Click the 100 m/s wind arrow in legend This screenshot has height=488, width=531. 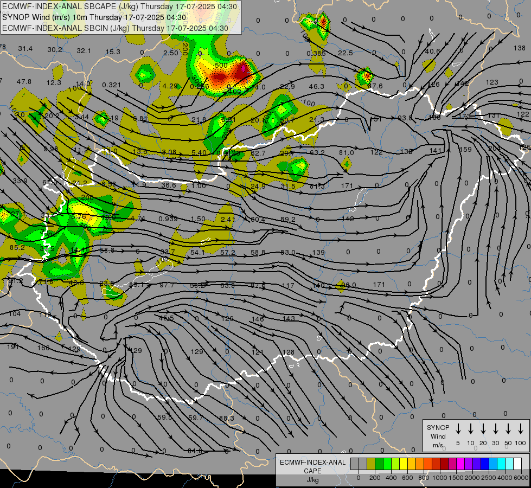(x=521, y=429)
